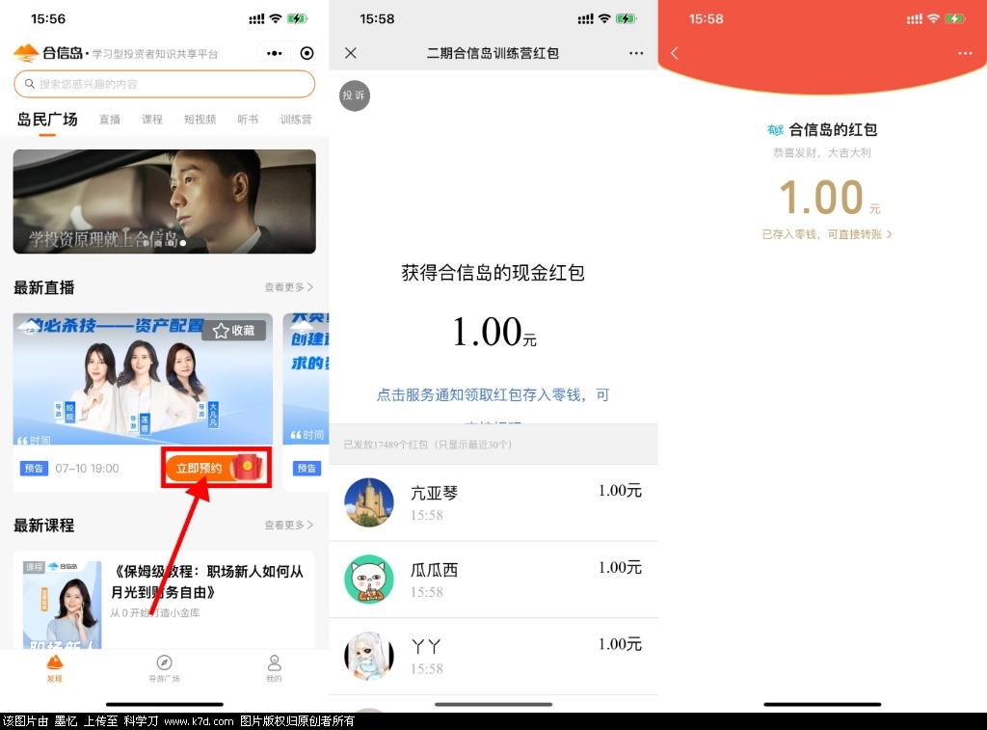
Task: Open more options on the red envelope screen
Action: click(965, 54)
